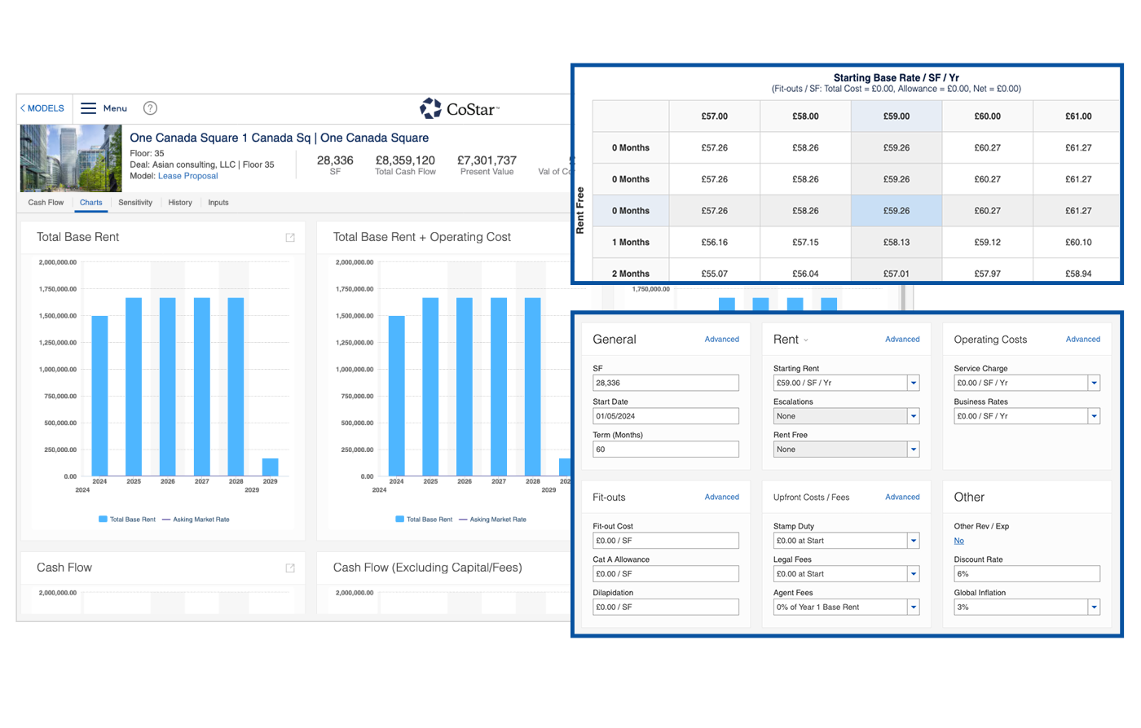Expand the Escalations dropdown
The width and height of the screenshot is (1141, 728).
(x=913, y=416)
